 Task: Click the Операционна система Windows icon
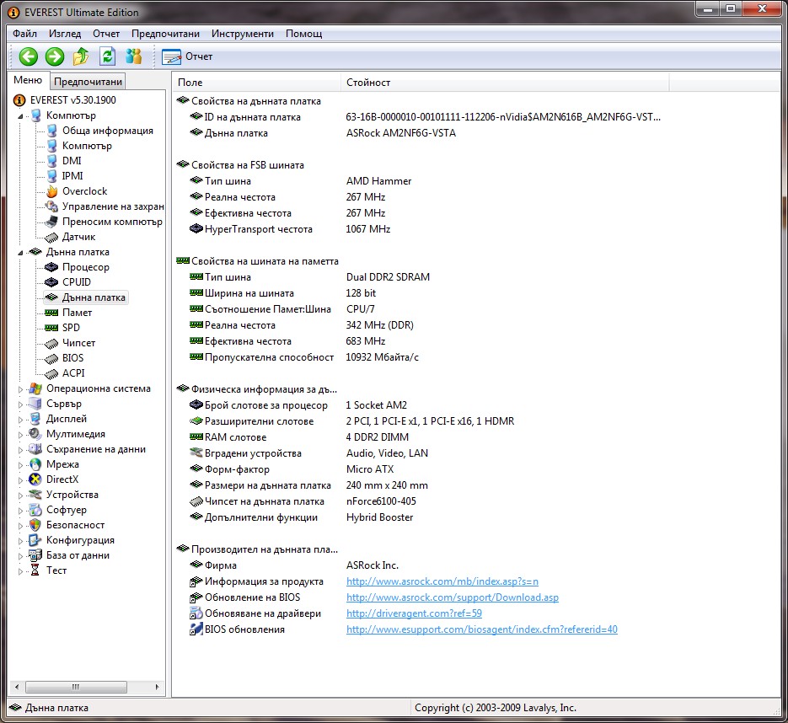click(35, 388)
